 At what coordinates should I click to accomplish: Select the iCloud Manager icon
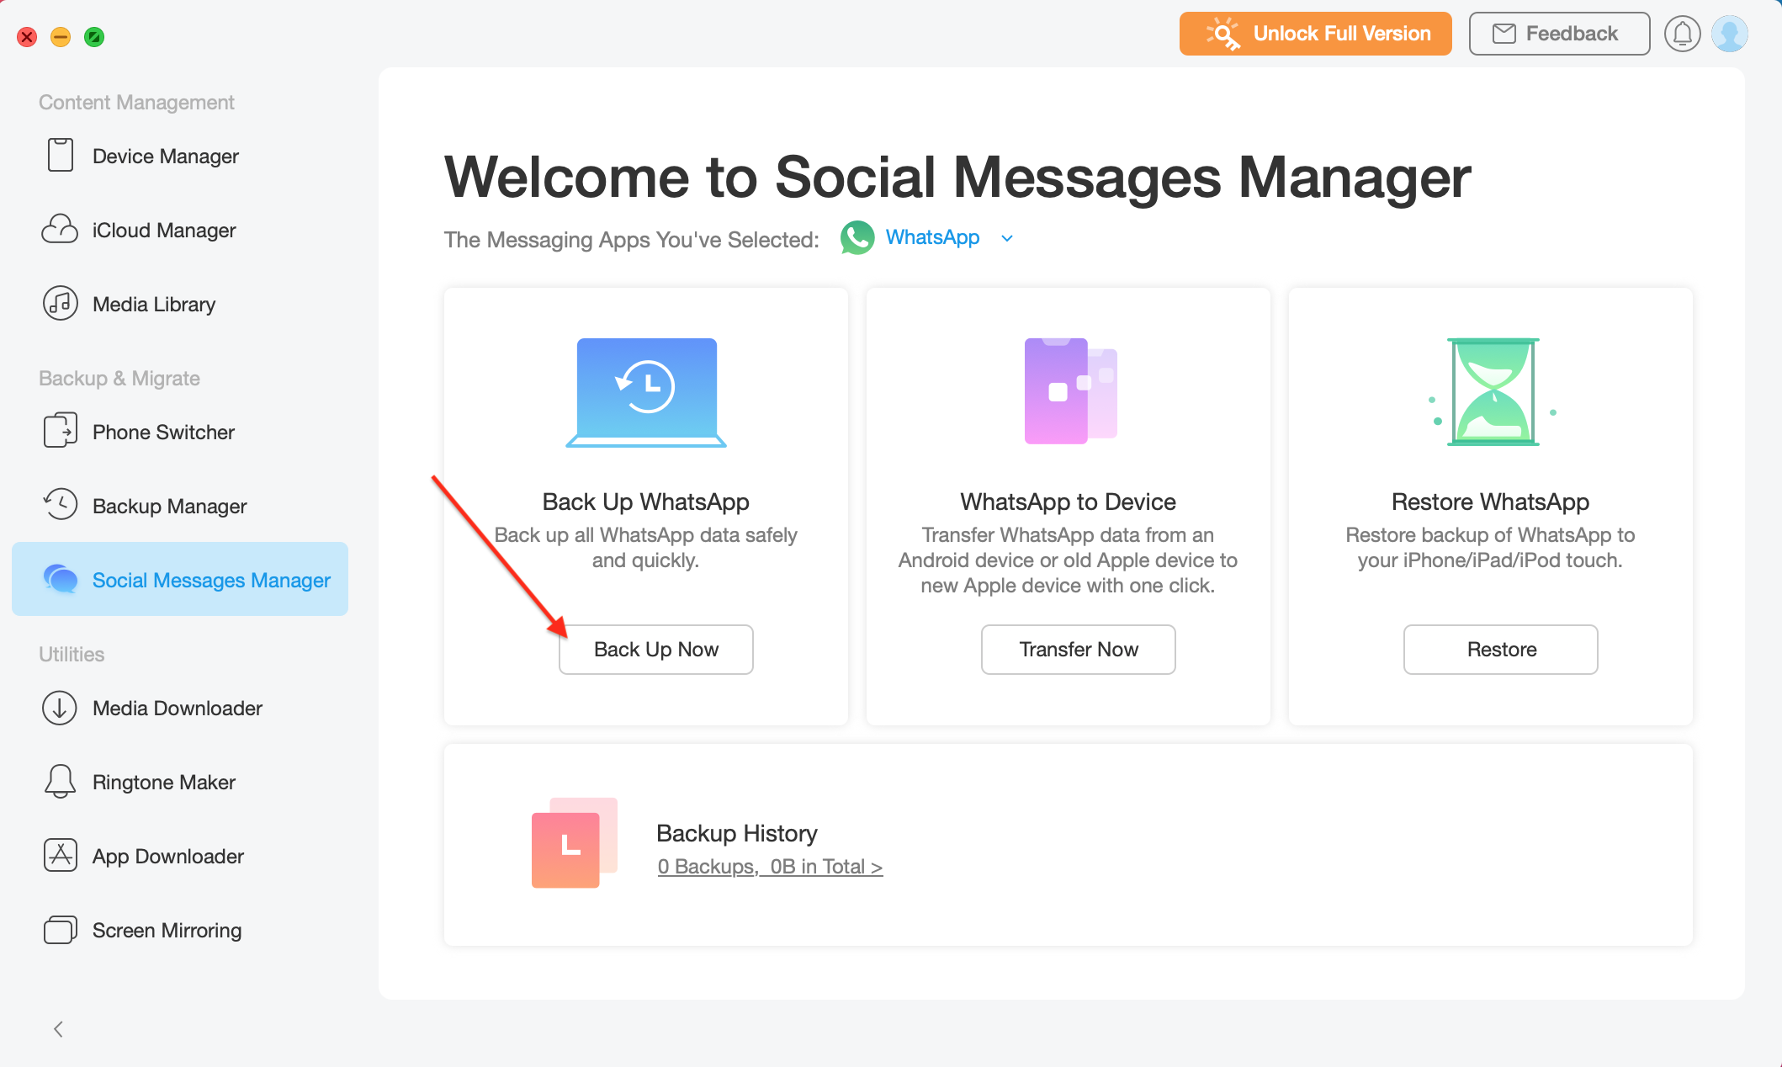tap(60, 229)
